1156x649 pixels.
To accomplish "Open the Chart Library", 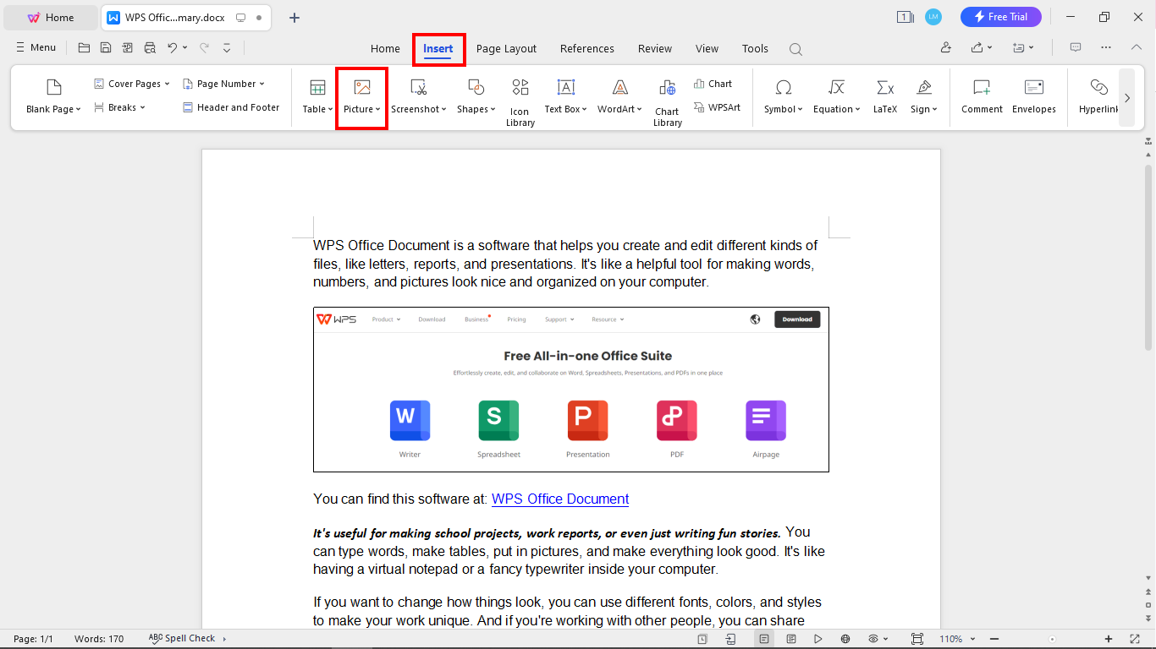I will tap(667, 101).
